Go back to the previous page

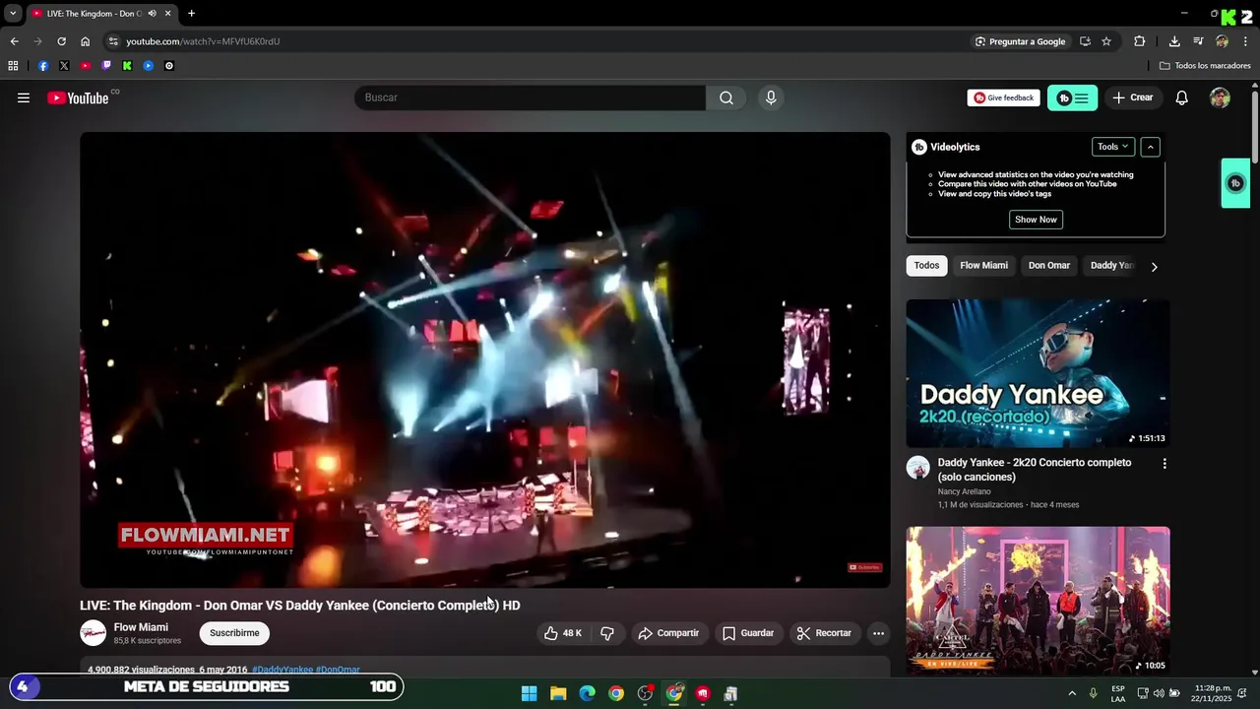tap(14, 41)
